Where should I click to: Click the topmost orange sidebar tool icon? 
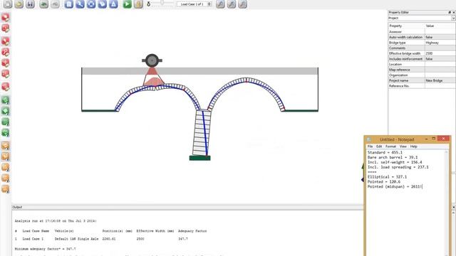[6, 146]
